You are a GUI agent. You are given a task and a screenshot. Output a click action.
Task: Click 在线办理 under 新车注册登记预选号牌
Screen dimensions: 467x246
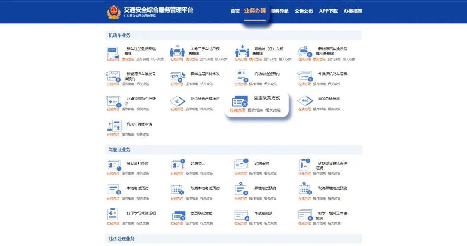click(x=113, y=59)
